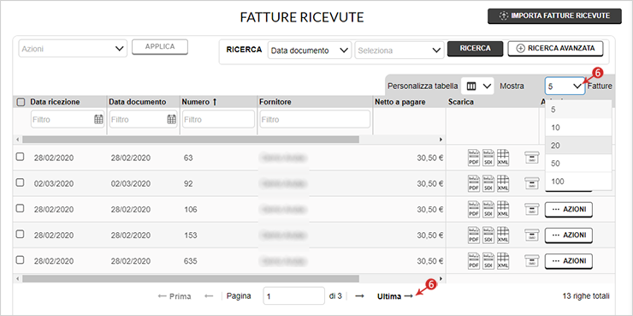Archive invoice number 106

pos(532,209)
